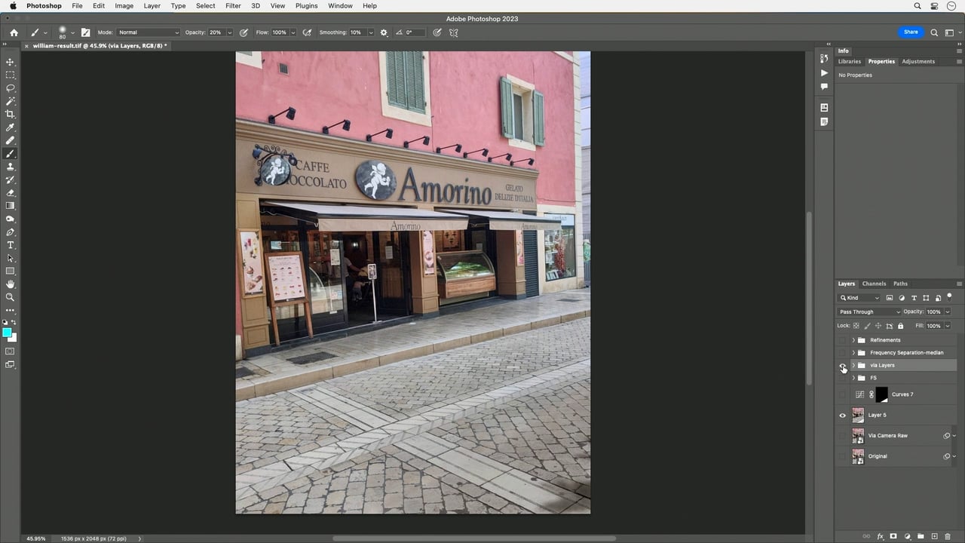965x543 pixels.
Task: Select the Horizontal Type tool
Action: tap(11, 245)
